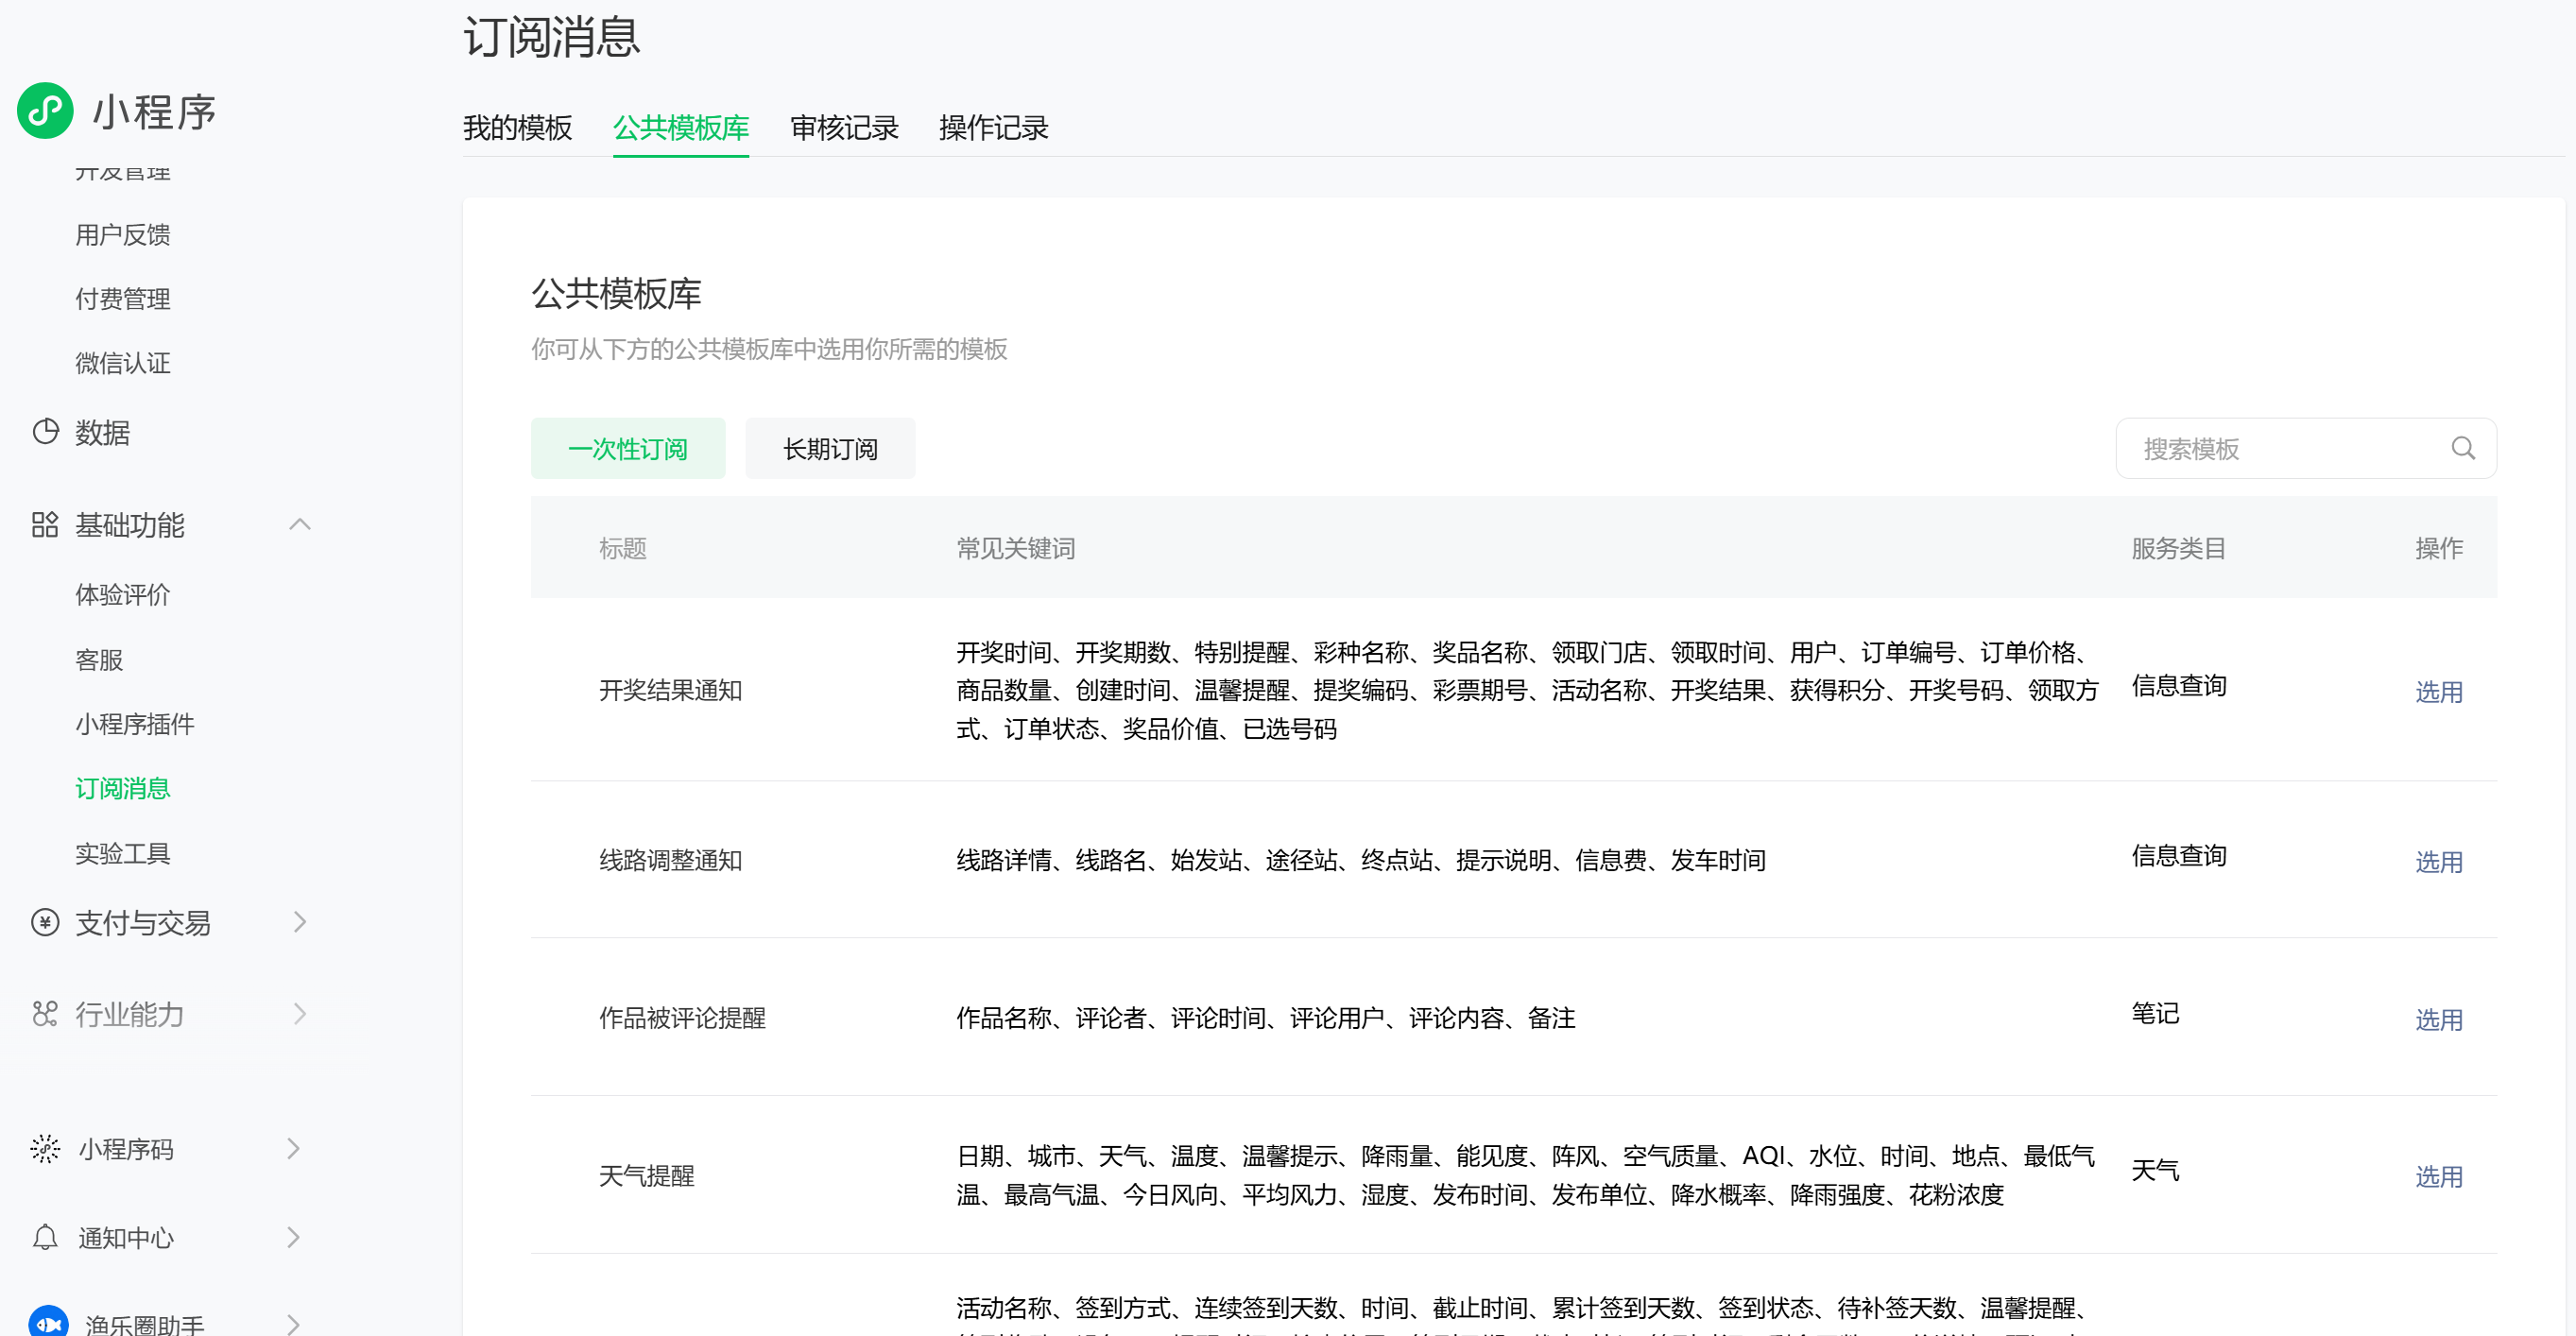Click the 小程序码 code icon
Screen dimensions: 2576x1336
pos(45,1148)
